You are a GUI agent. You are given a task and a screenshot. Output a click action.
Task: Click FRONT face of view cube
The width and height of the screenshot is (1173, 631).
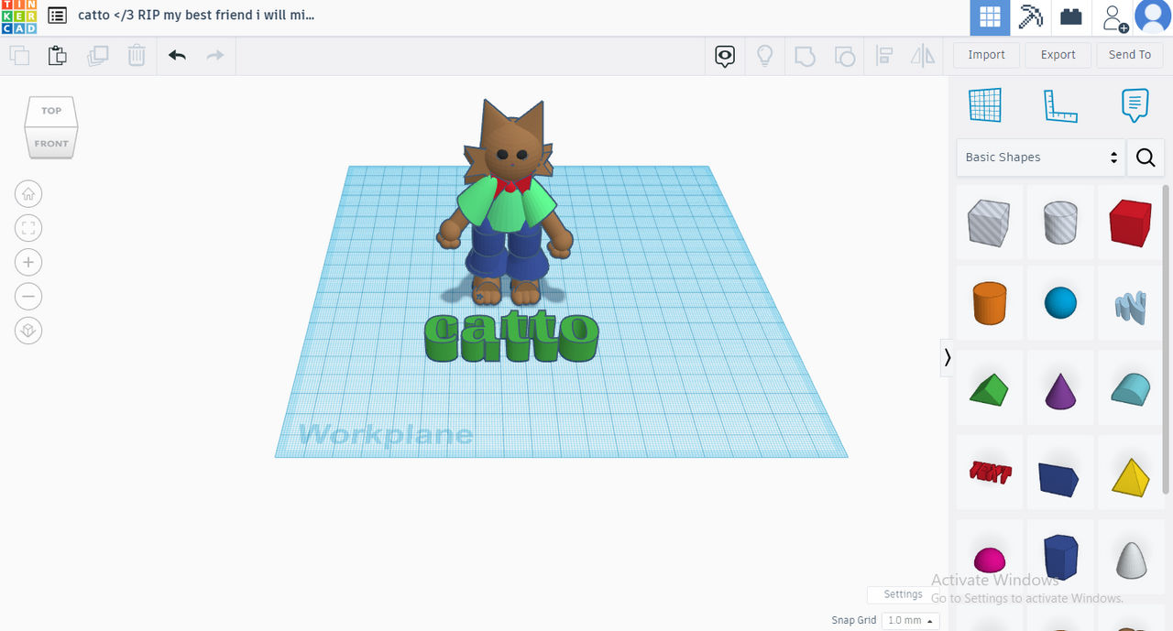[51, 144]
